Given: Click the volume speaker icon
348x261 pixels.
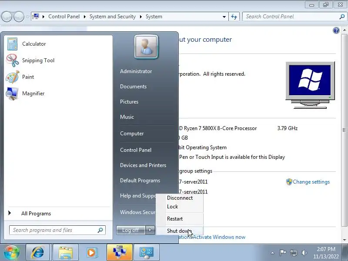Looking at the screenshot, I should click(x=304, y=253).
